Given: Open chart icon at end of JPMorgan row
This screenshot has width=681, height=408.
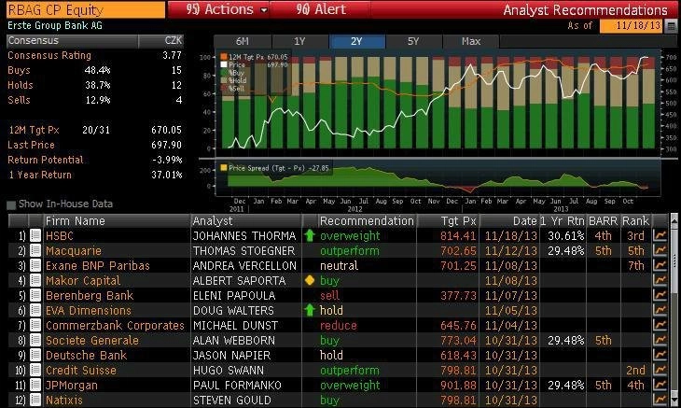Looking at the screenshot, I should (660, 385).
